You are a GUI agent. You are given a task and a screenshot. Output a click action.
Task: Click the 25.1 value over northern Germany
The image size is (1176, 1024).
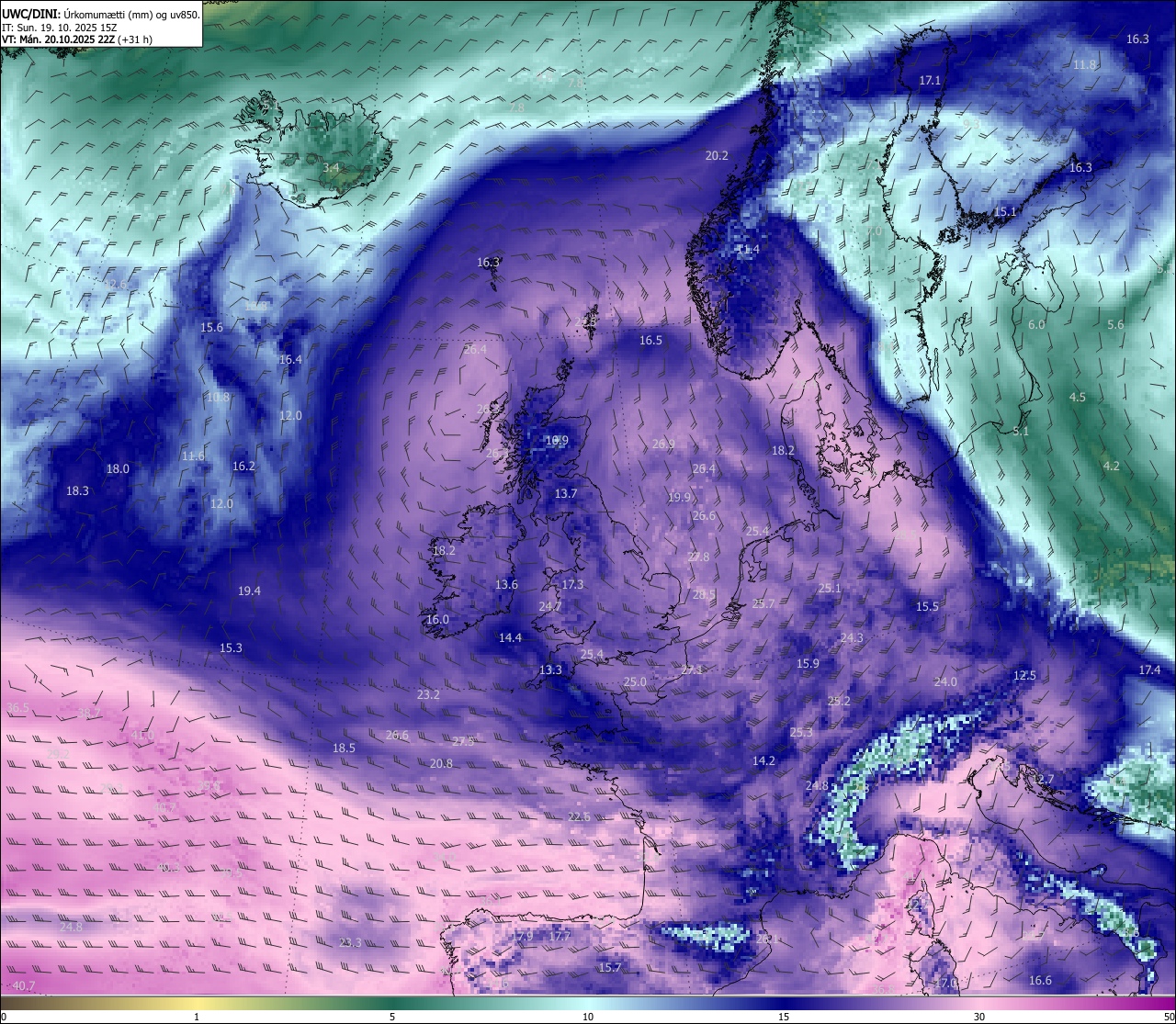(830, 588)
